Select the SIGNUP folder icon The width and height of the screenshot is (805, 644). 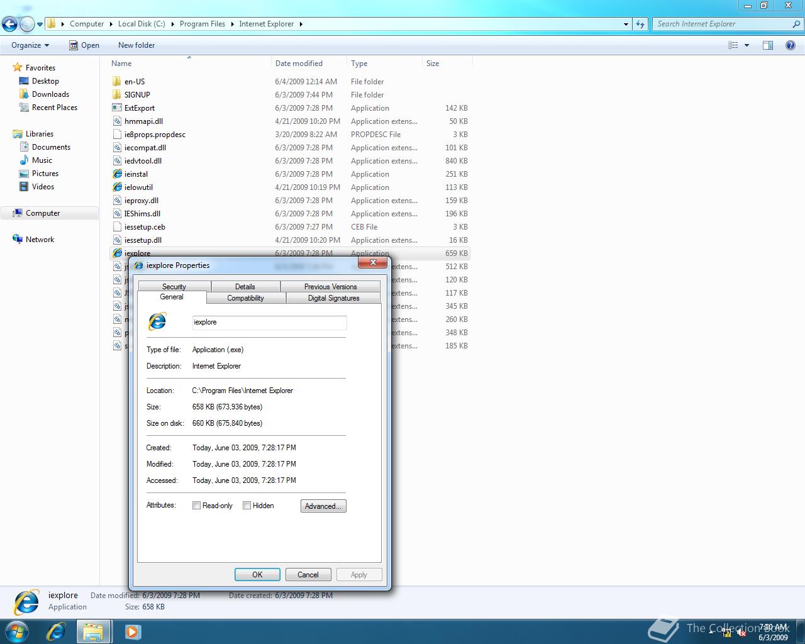pyautogui.click(x=117, y=95)
